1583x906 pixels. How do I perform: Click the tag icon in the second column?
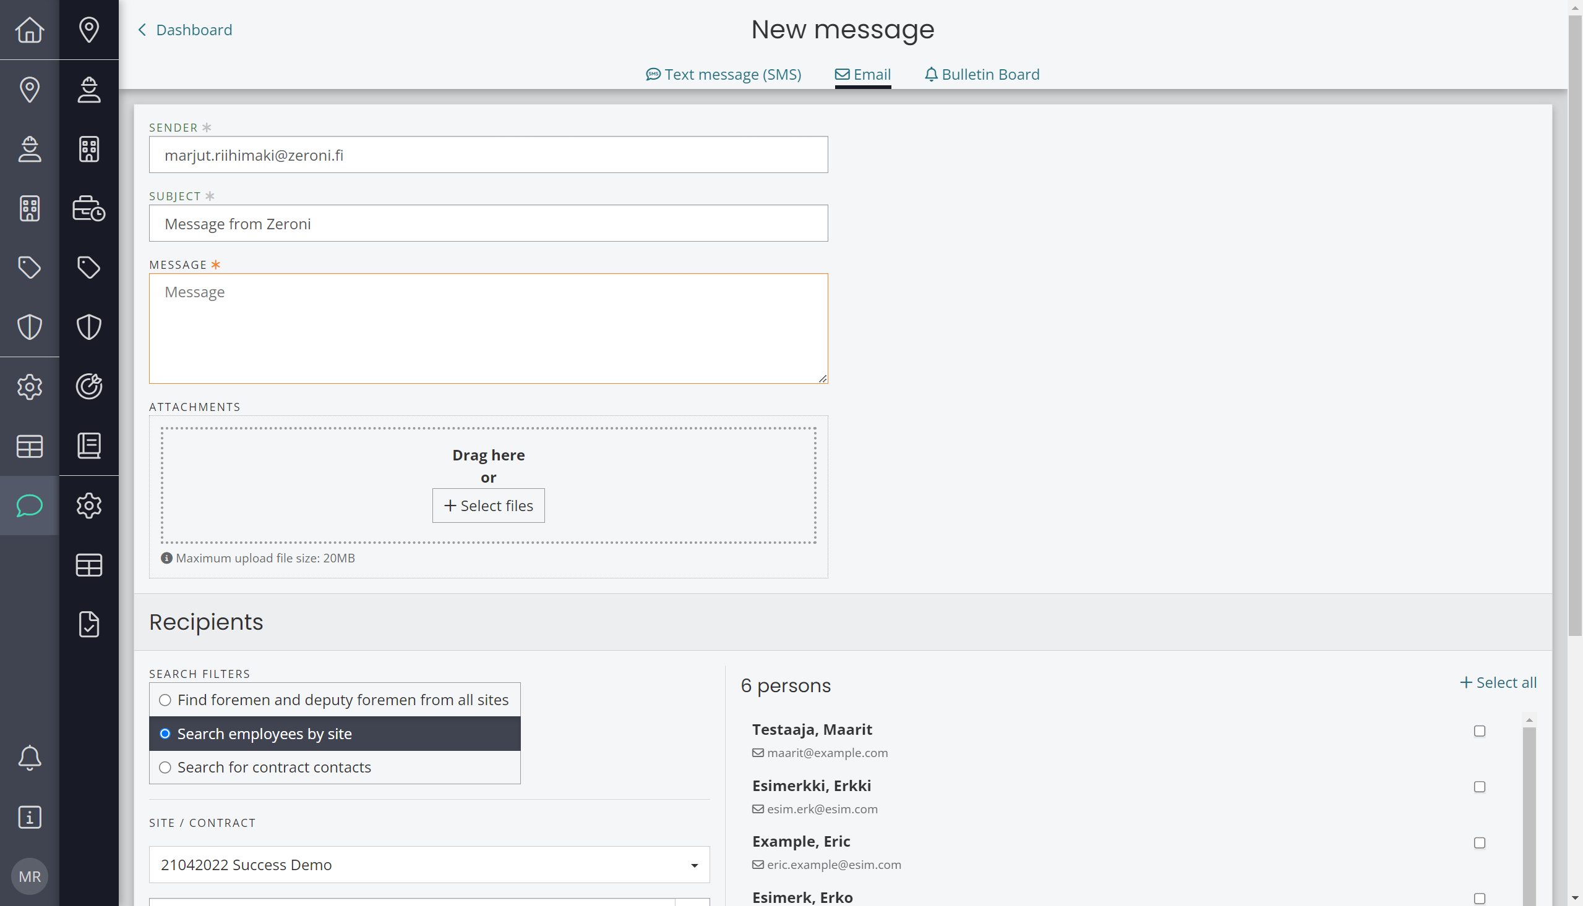(x=89, y=268)
